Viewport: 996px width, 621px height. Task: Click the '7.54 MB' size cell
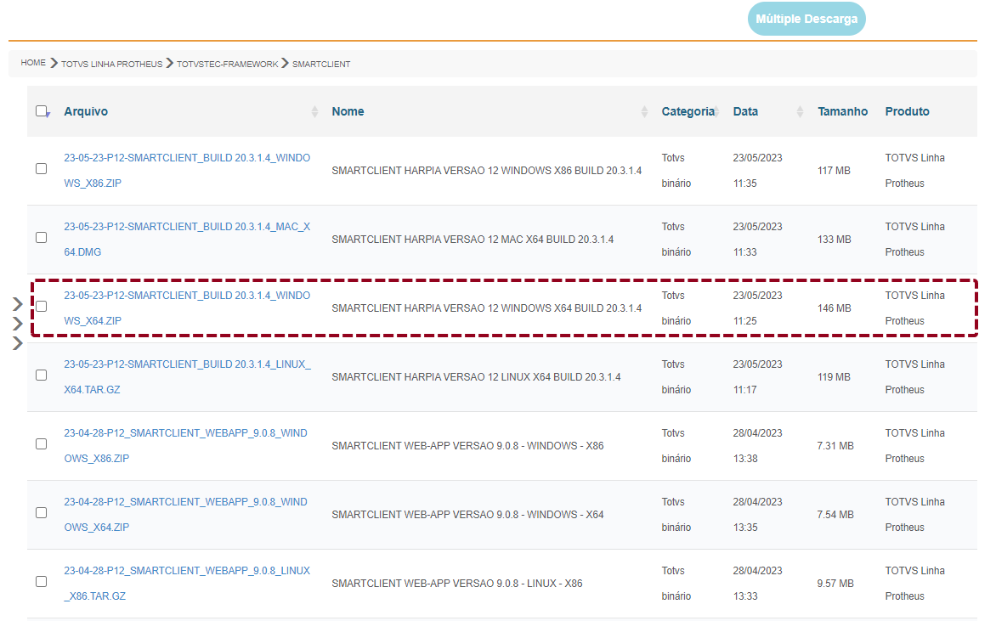tap(835, 514)
